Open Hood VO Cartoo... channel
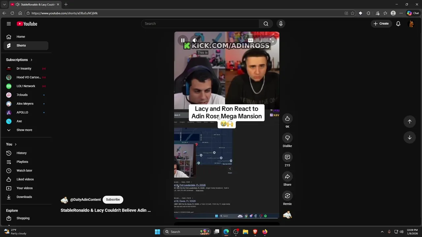This screenshot has width=422, height=237. tap(26, 77)
